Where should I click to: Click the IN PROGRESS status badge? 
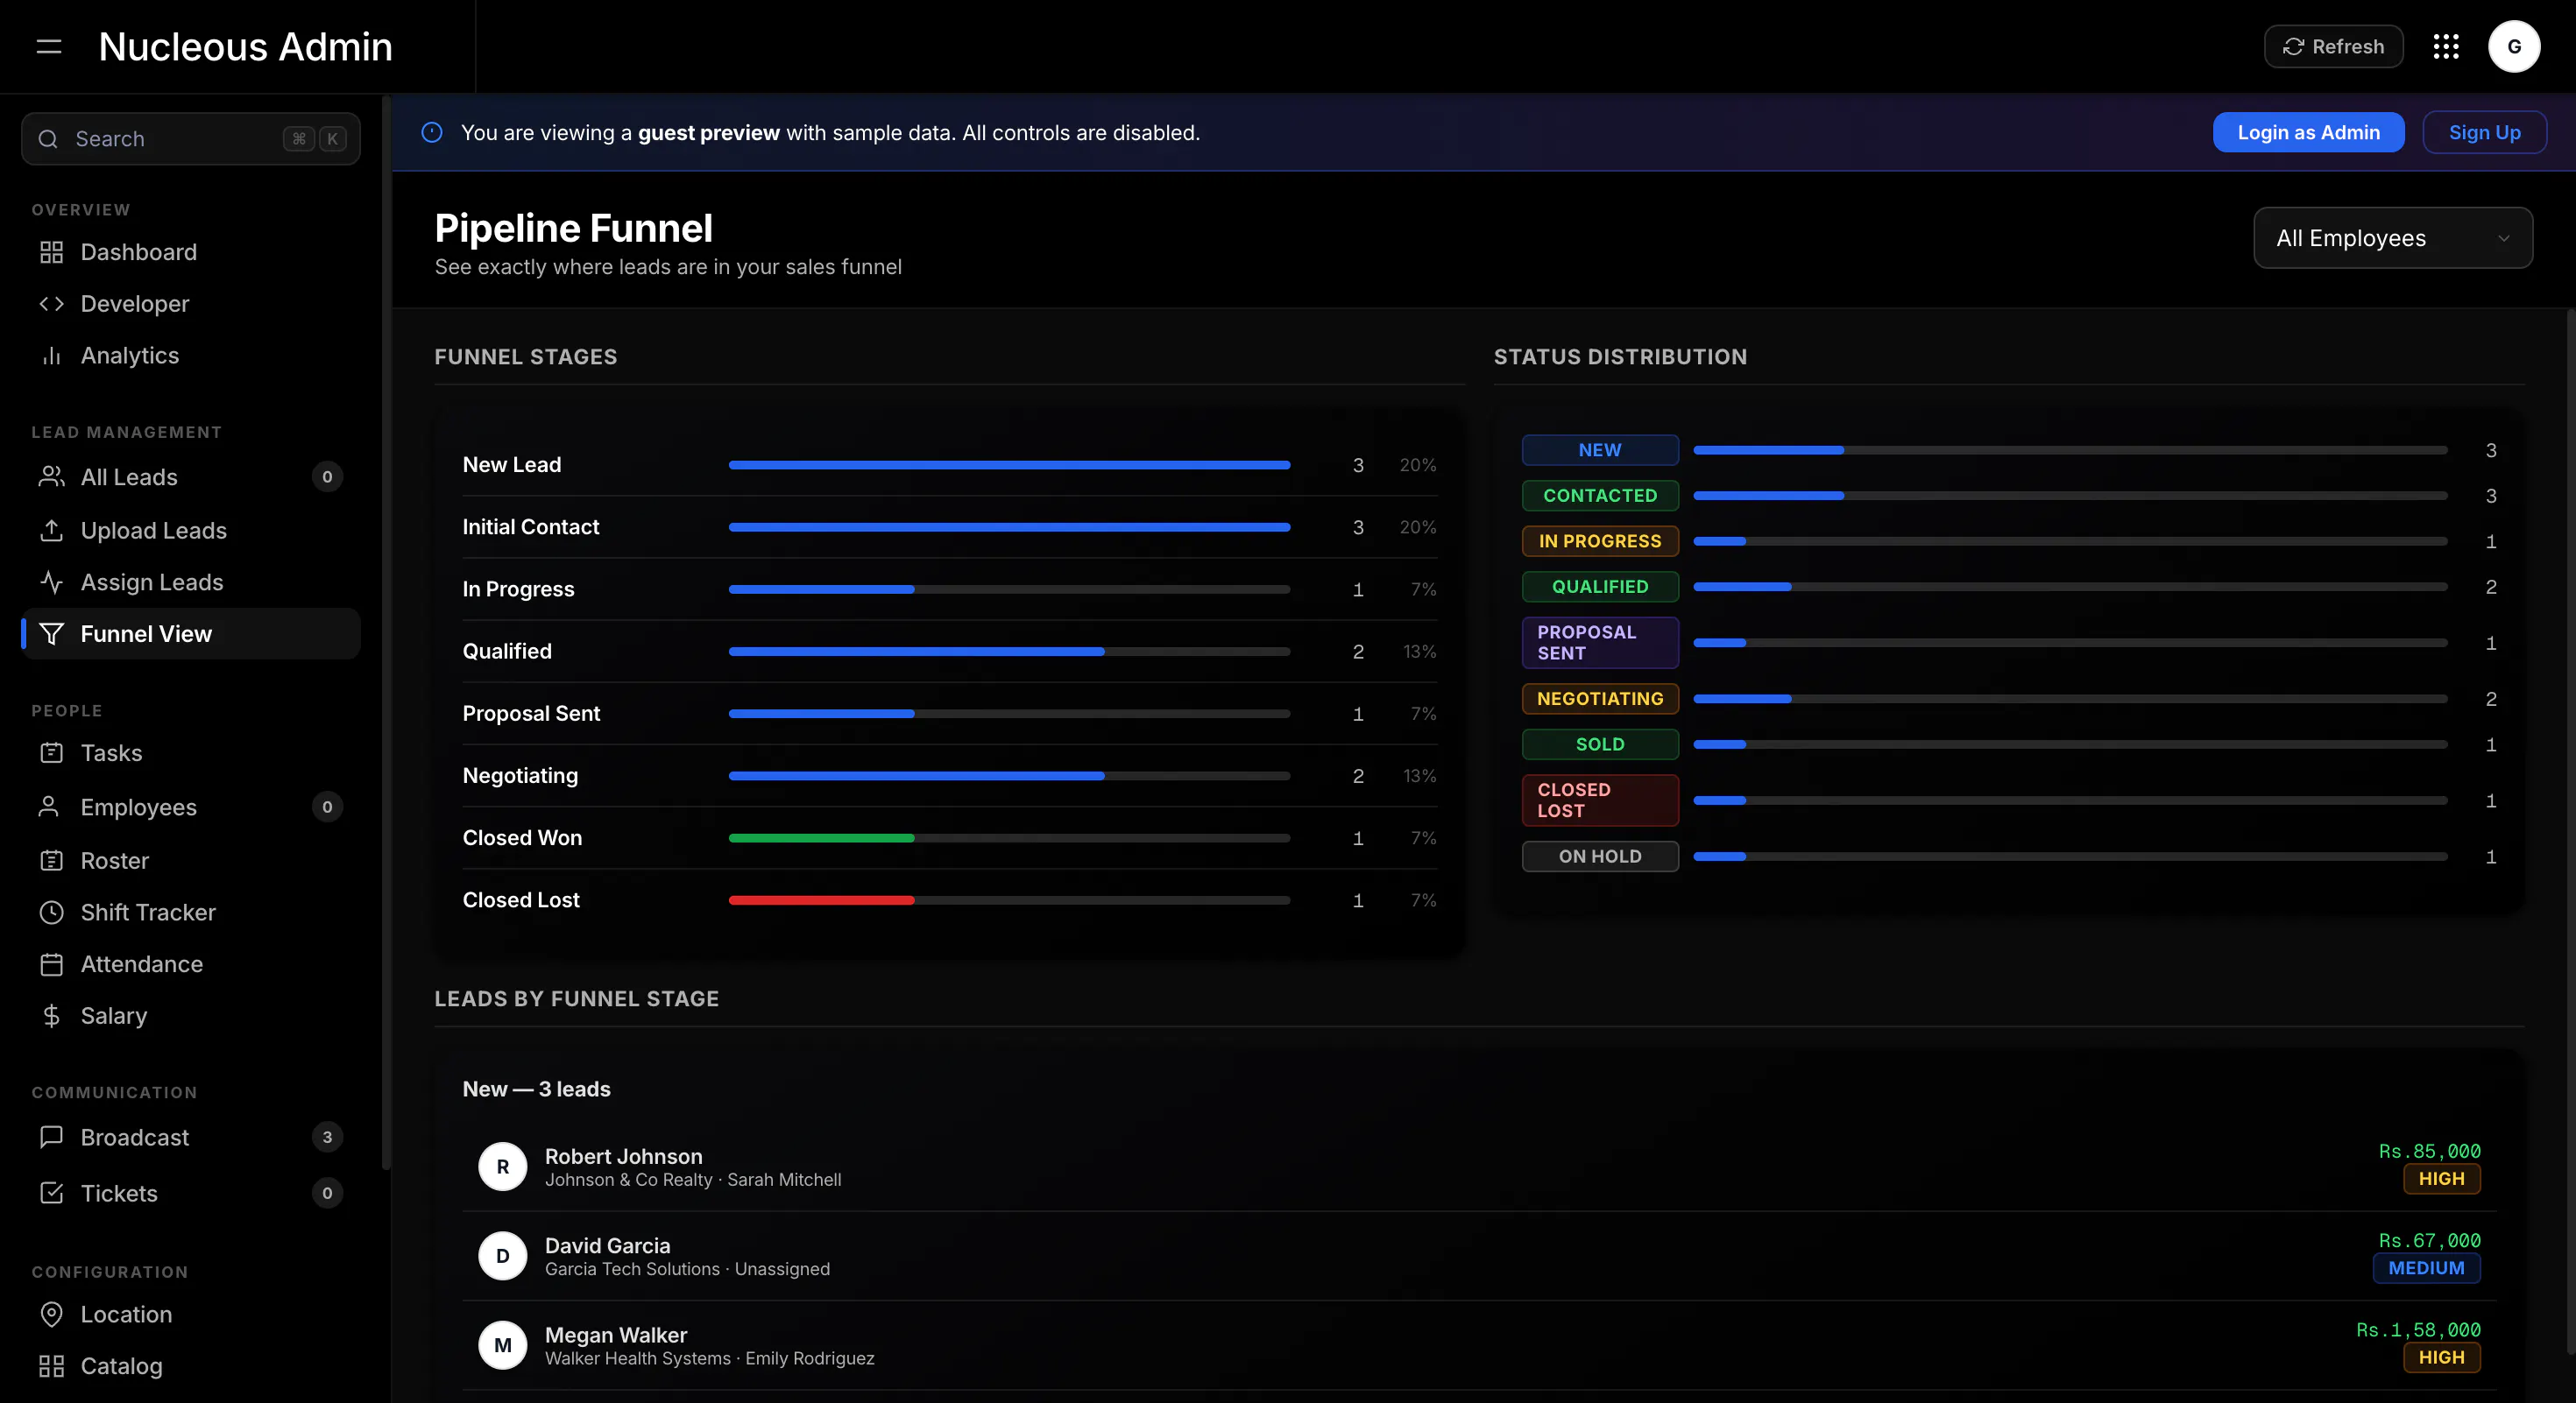pos(1600,540)
